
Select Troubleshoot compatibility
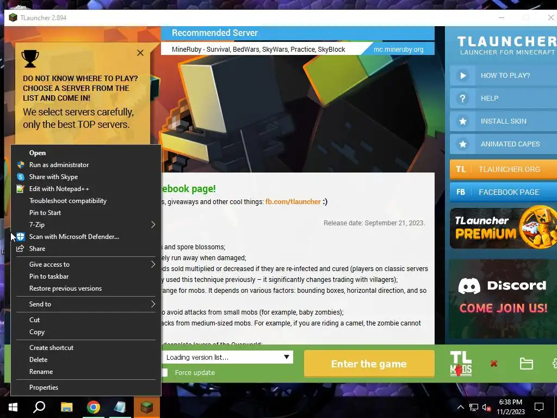86,201
